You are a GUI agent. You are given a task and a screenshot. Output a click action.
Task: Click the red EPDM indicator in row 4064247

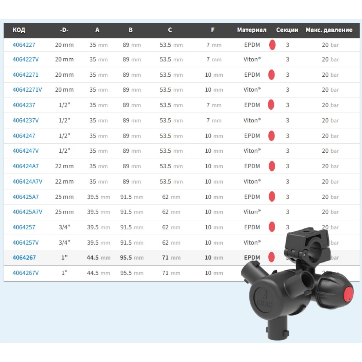click(x=271, y=136)
